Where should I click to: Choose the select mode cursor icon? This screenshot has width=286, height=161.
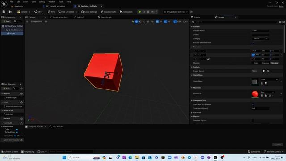coord(133,21)
